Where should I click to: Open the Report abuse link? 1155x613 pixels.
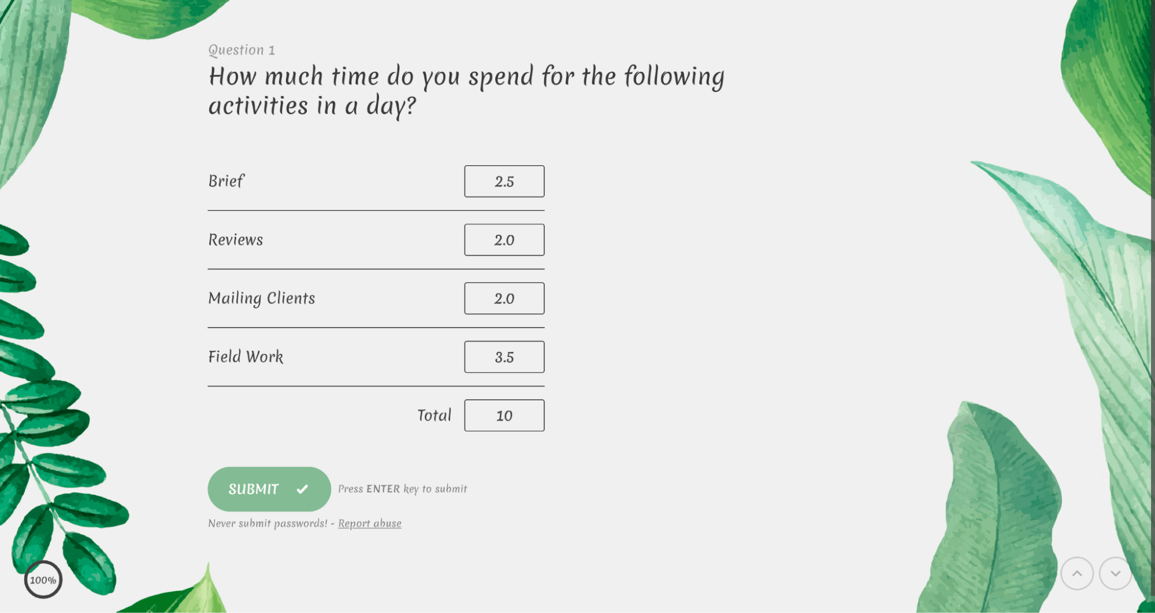[x=369, y=523]
